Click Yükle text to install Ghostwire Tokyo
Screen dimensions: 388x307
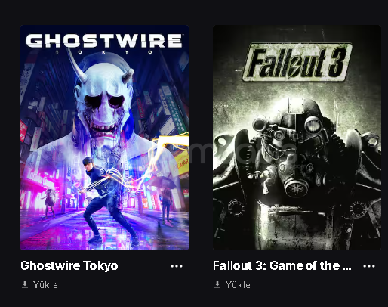click(x=45, y=285)
